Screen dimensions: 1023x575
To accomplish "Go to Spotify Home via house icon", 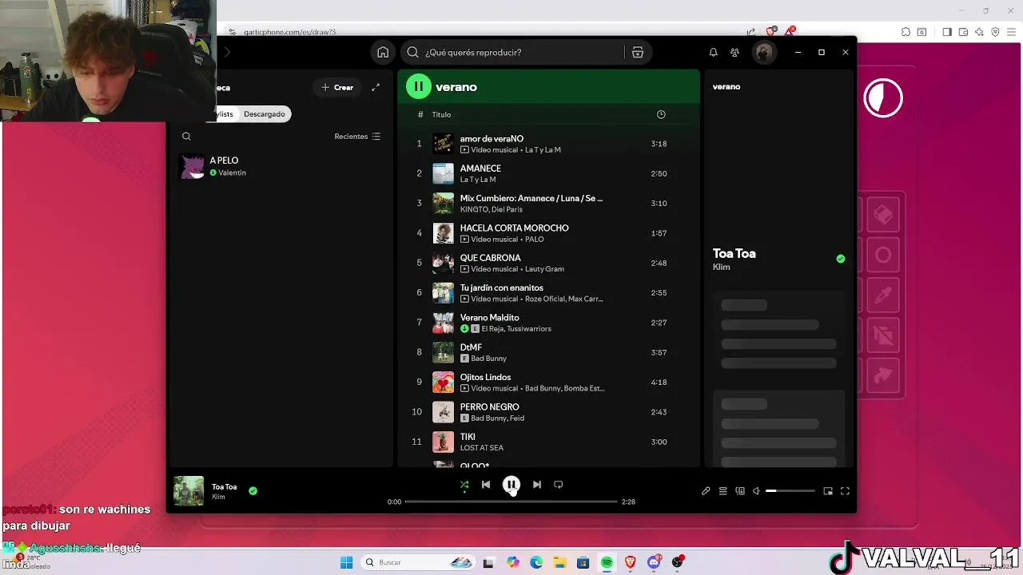I will click(383, 53).
